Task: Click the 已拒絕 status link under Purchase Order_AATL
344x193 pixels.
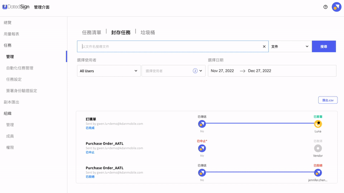Action: coord(90,177)
